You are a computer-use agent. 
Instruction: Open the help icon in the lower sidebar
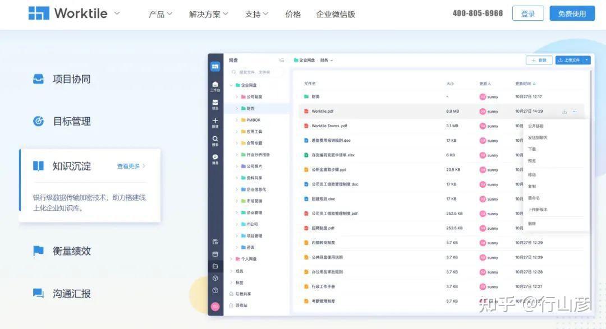pos(215,290)
